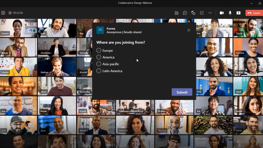
Task: Select Filip's video tile
Action: [x=214, y=86]
